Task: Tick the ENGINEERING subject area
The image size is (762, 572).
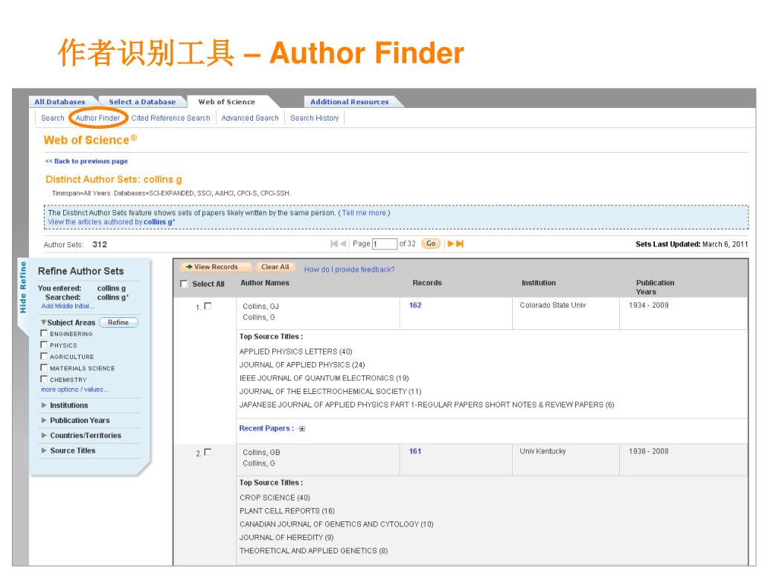Action: (44, 333)
